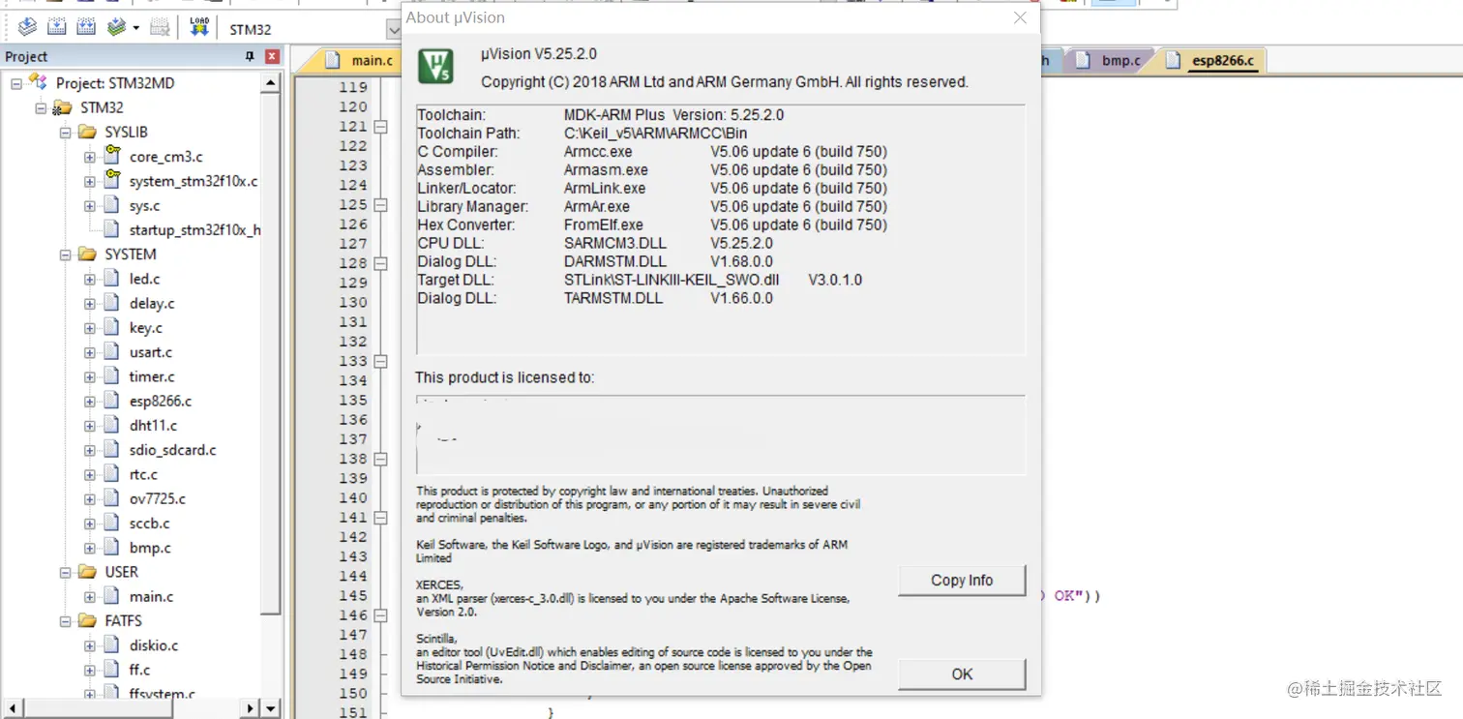Select usart.c in the project tree
This screenshot has height=719, width=1463.
151,352
